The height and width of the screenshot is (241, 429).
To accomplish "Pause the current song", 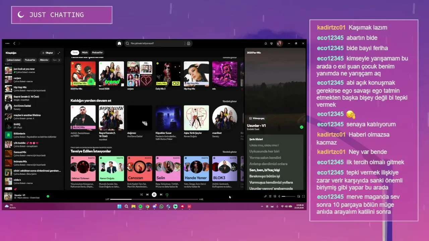I will (x=154, y=194).
